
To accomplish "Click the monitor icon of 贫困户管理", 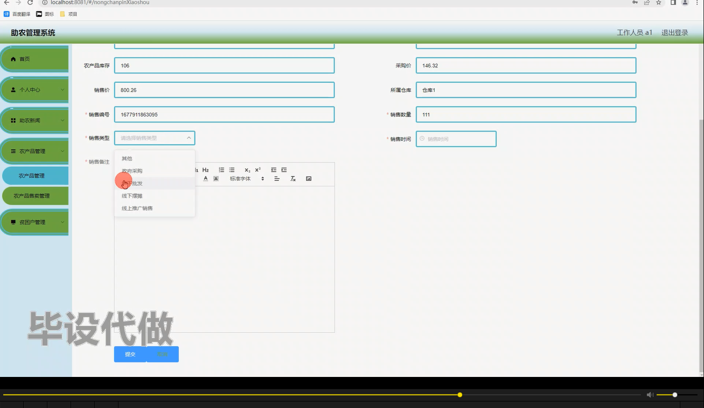I will [13, 222].
